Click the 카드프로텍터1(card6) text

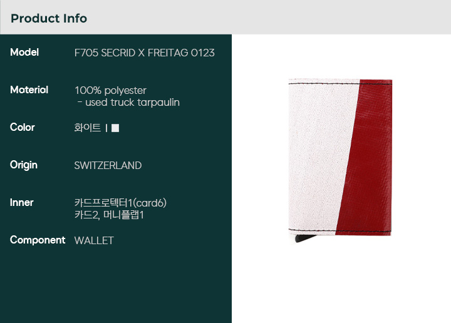120,203
